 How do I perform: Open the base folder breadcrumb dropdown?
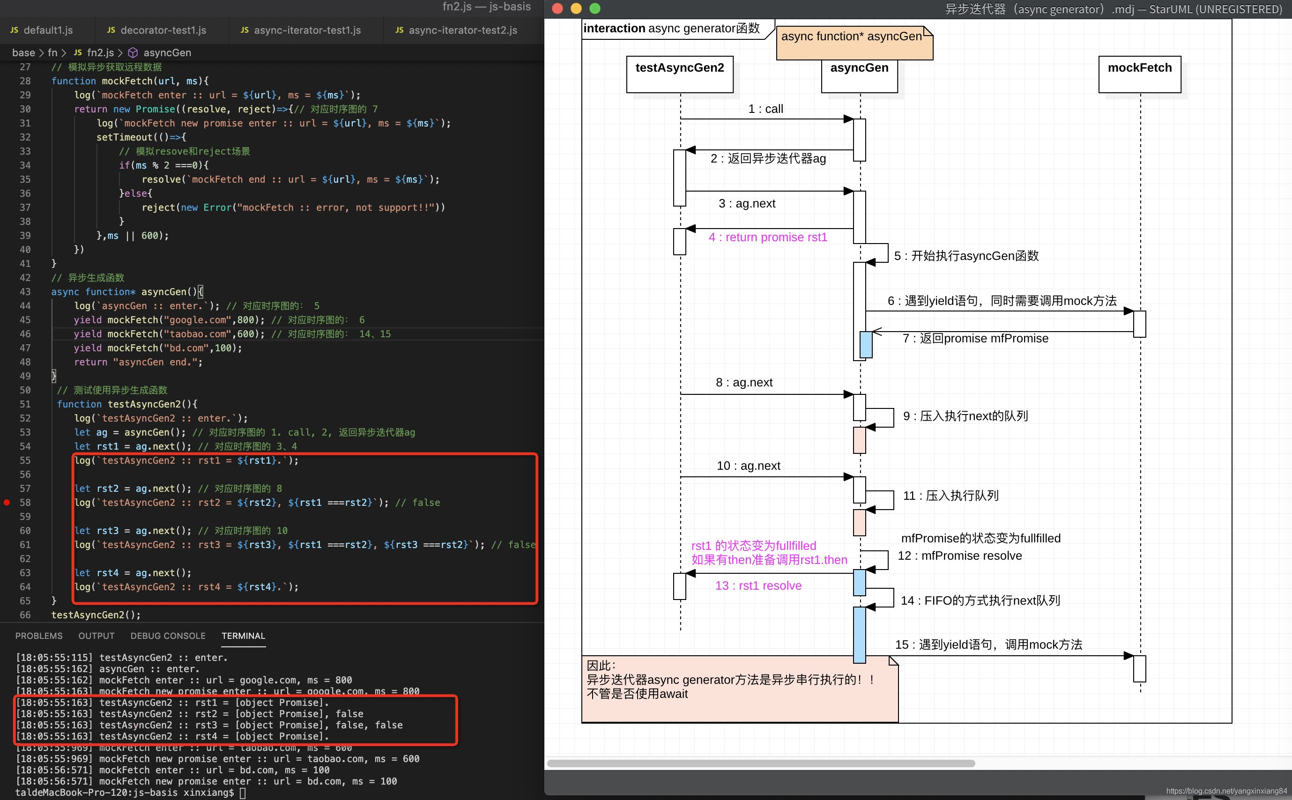pyautogui.click(x=23, y=53)
